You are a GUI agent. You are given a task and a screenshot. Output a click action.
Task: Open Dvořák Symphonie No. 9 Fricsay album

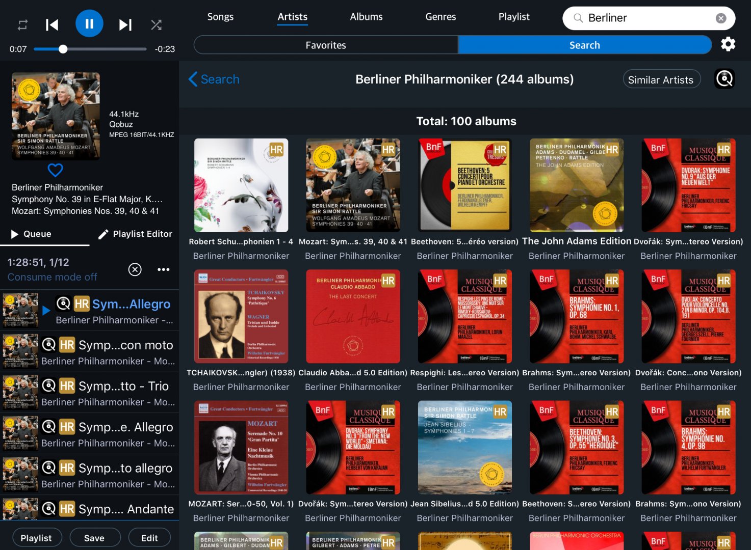tap(688, 185)
